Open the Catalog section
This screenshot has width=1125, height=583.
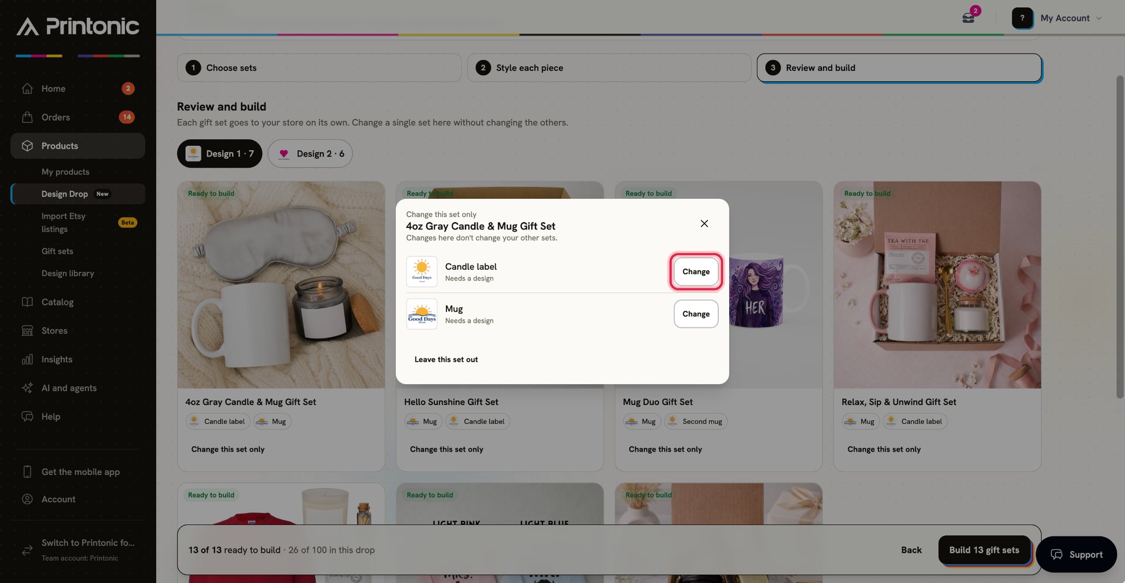click(78, 302)
